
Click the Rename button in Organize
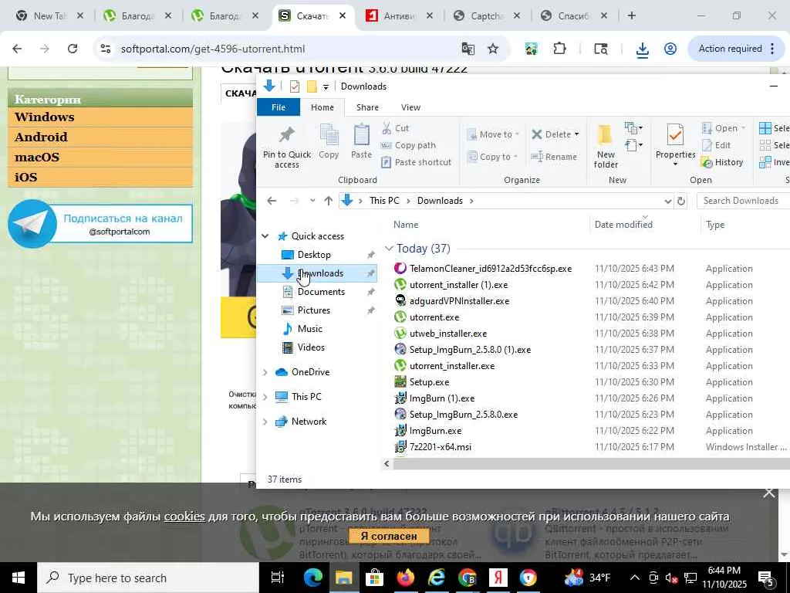coord(554,157)
